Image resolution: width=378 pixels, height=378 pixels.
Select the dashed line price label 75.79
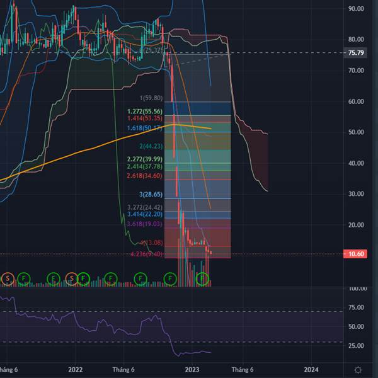355,52
